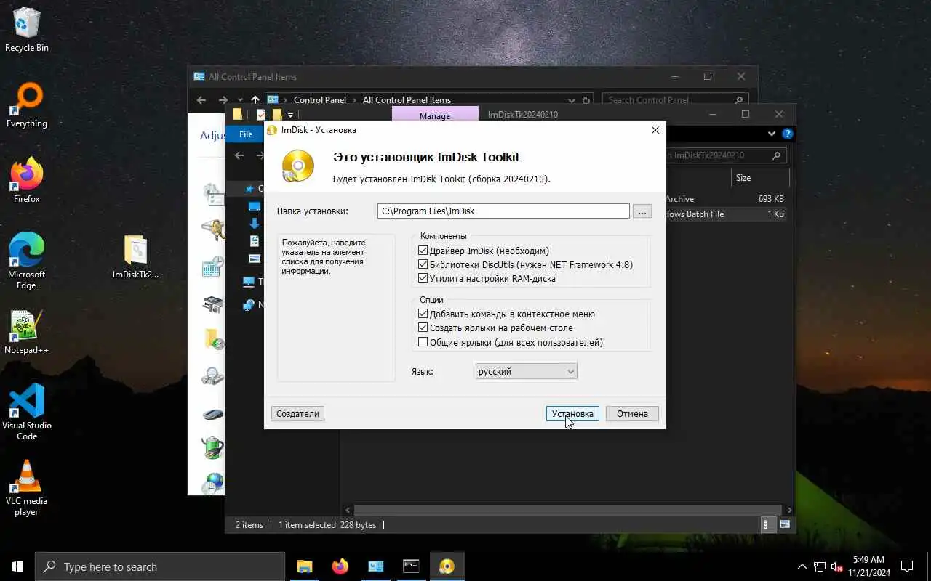Open Notepad++ desktop shortcut
Screen dimensions: 931x581
coord(27,333)
